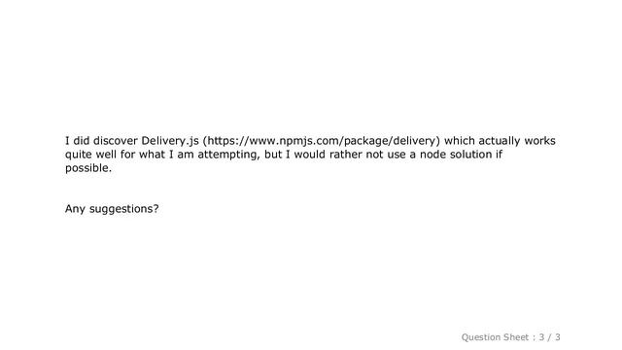
Task: Click the phrase 'would rather not use'
Action: 346,154
